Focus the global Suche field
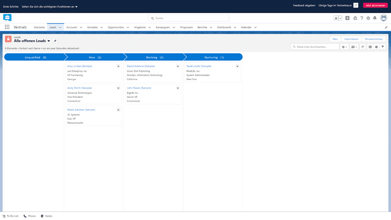Viewport: 391px width, 220px height. 188,18
